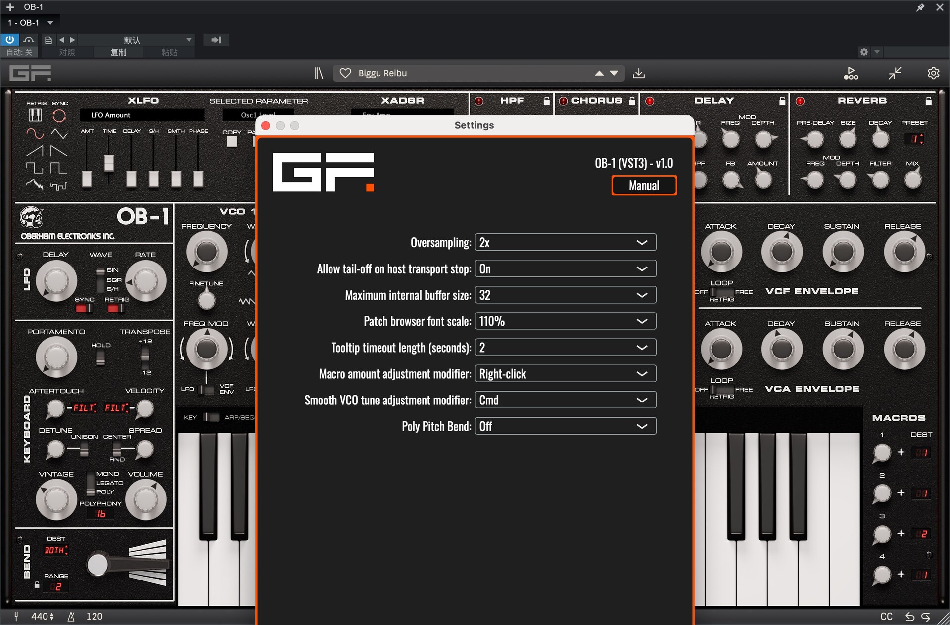Save preset using download icon

click(639, 73)
